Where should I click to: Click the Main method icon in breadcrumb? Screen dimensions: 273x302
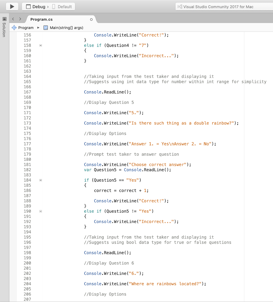[45, 27]
